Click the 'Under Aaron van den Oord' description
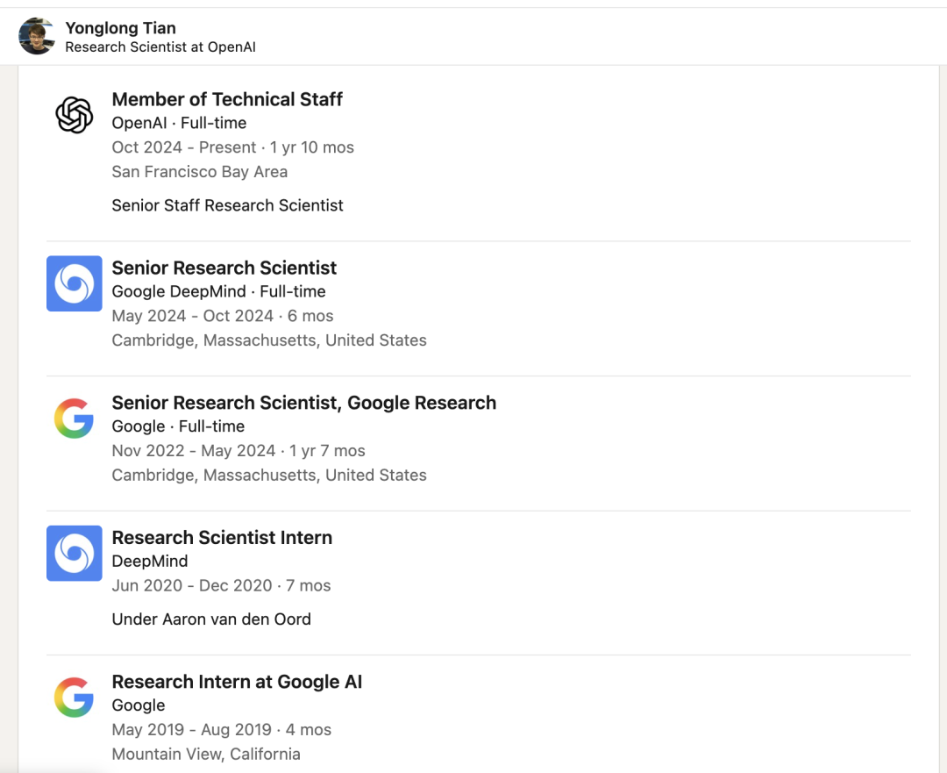 coord(211,619)
